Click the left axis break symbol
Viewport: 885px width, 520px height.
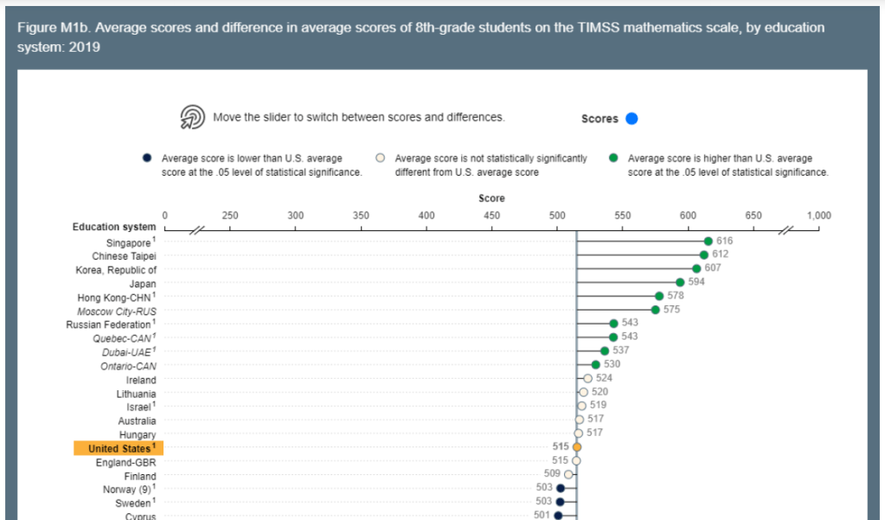pyautogui.click(x=197, y=229)
